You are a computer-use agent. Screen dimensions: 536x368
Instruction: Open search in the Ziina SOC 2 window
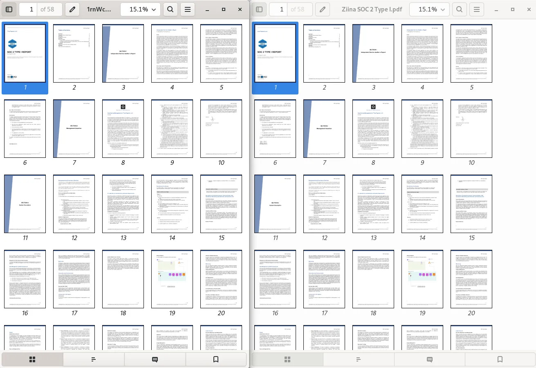pyautogui.click(x=459, y=9)
